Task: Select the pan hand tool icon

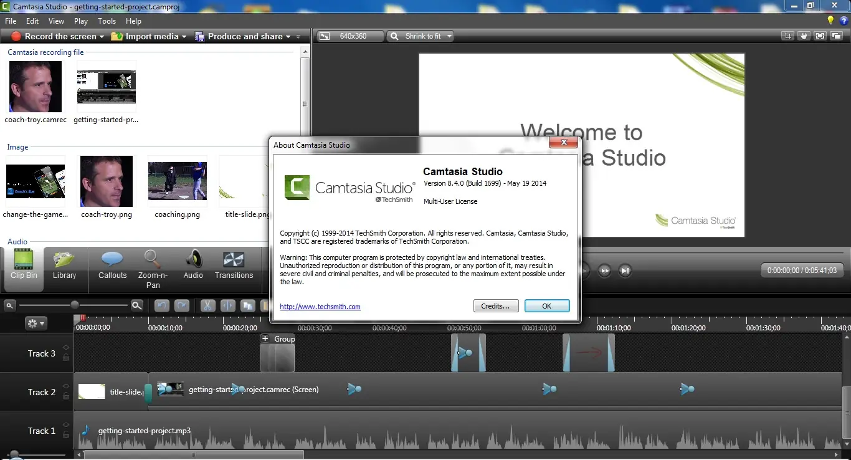Action: [x=804, y=36]
